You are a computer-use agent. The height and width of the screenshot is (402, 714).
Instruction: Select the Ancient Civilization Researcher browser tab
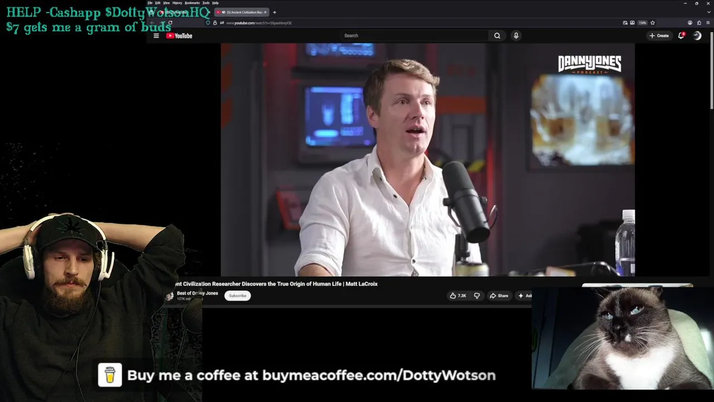pos(243,12)
